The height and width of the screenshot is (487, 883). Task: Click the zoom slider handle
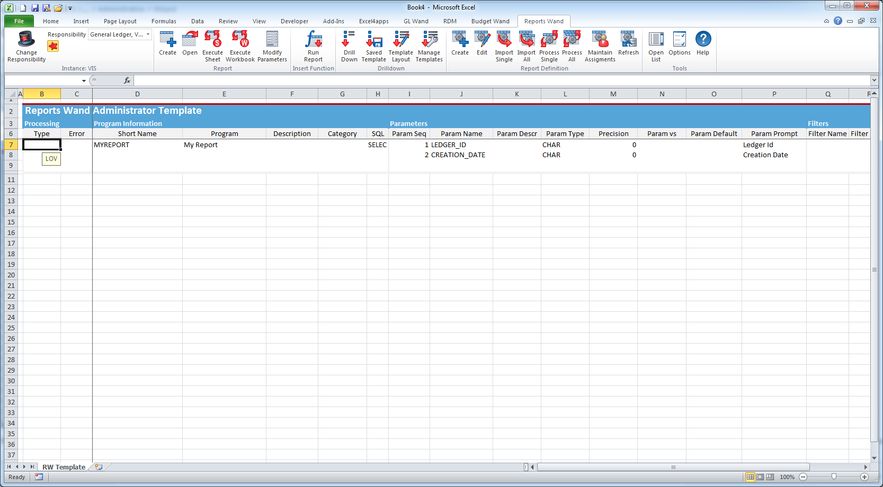(x=834, y=477)
